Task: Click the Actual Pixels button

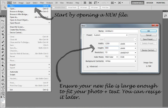Action: coord(72,8)
